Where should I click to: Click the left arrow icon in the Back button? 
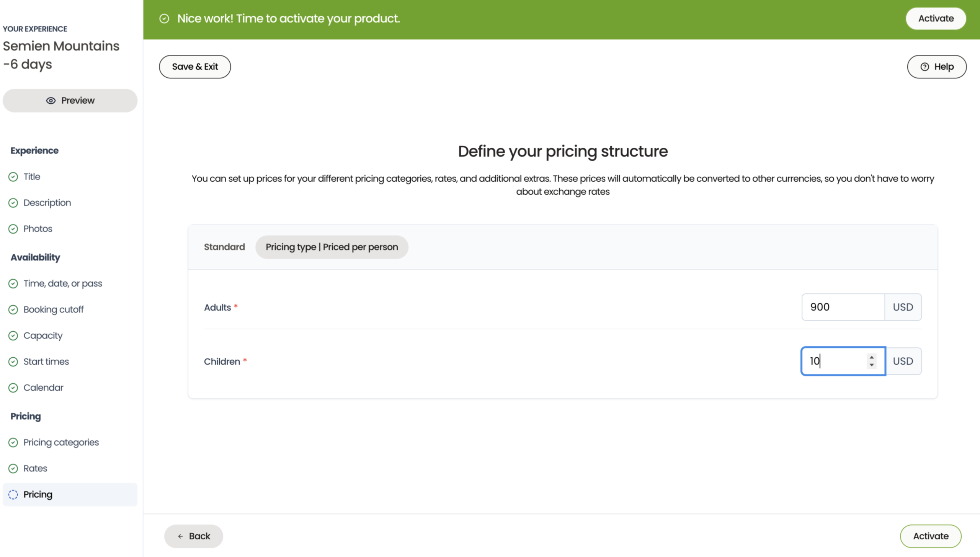(x=180, y=536)
